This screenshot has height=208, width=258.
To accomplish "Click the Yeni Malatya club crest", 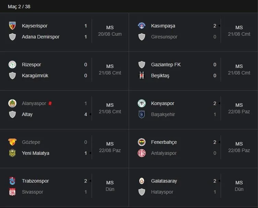I will [12, 153].
